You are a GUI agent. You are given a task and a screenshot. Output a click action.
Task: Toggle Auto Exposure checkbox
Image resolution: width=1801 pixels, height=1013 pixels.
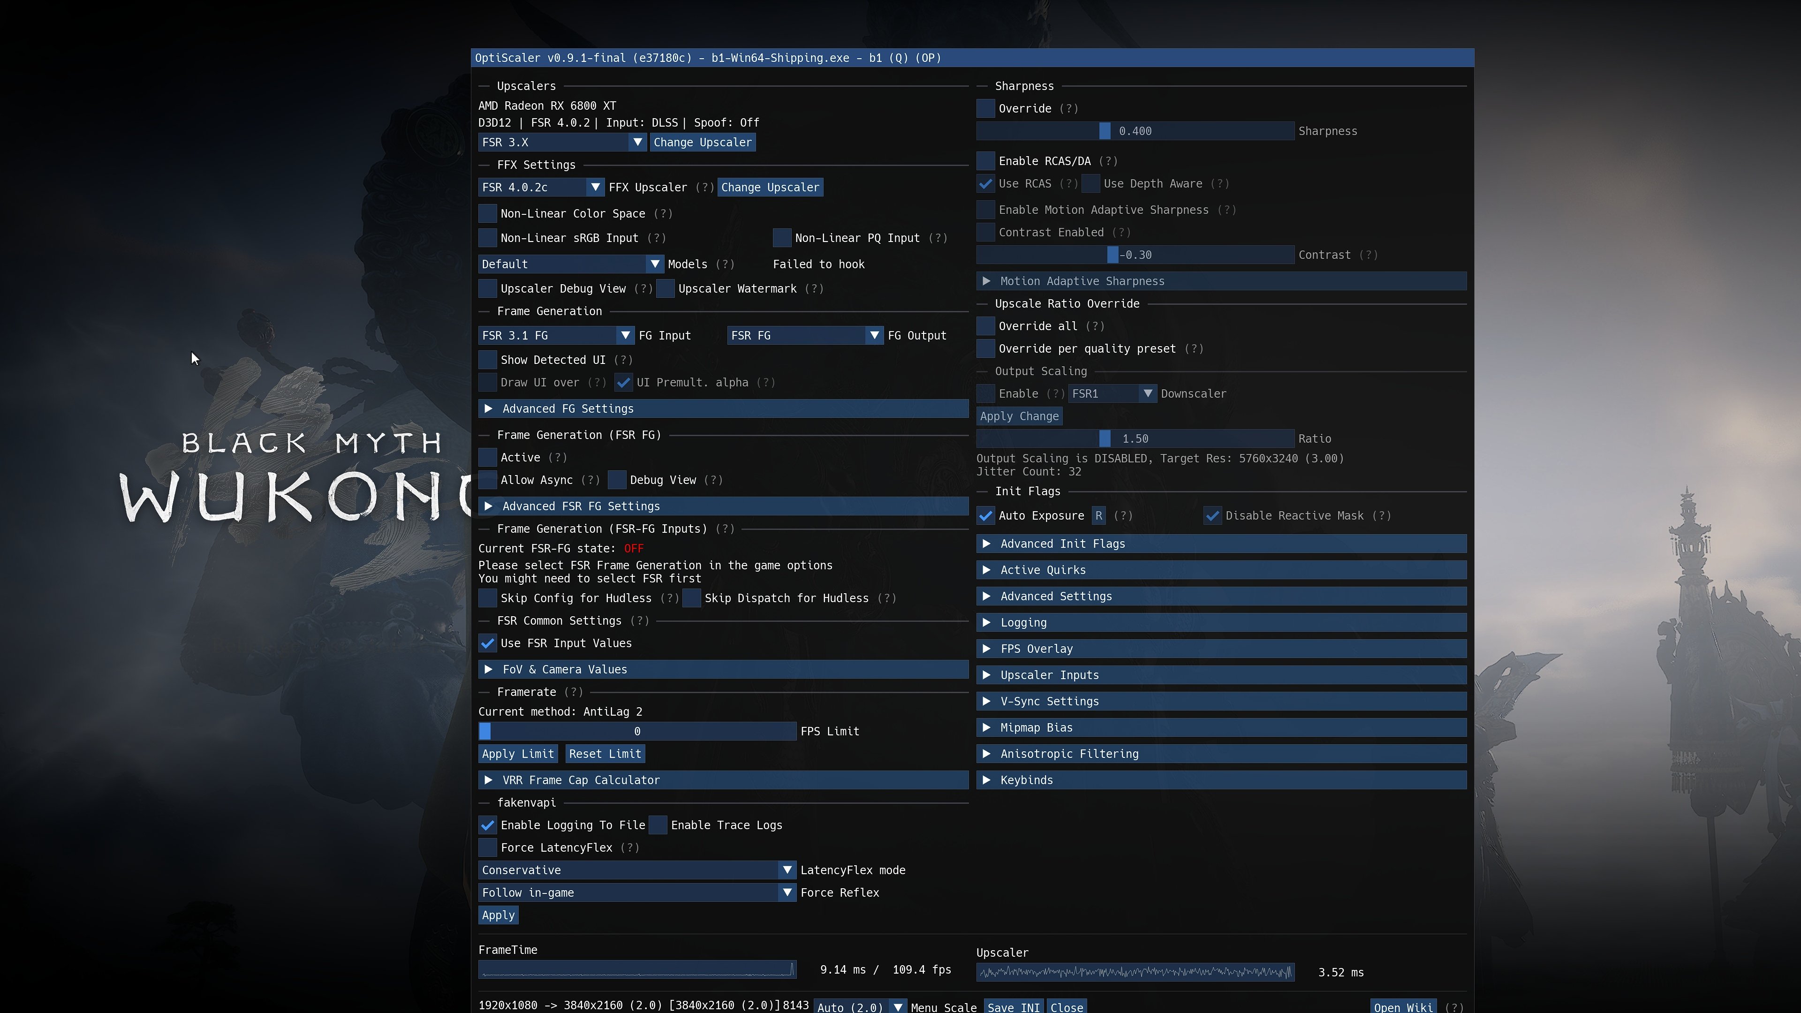(x=986, y=516)
